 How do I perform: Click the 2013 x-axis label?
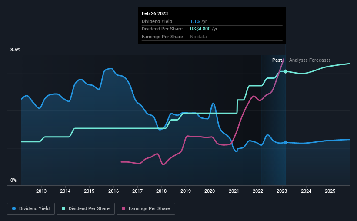coord(41,191)
